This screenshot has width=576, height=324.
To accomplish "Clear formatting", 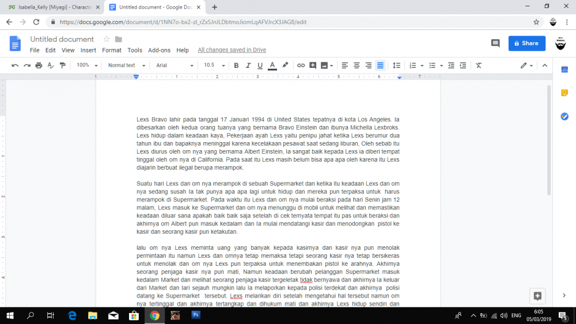I will [x=479, y=65].
